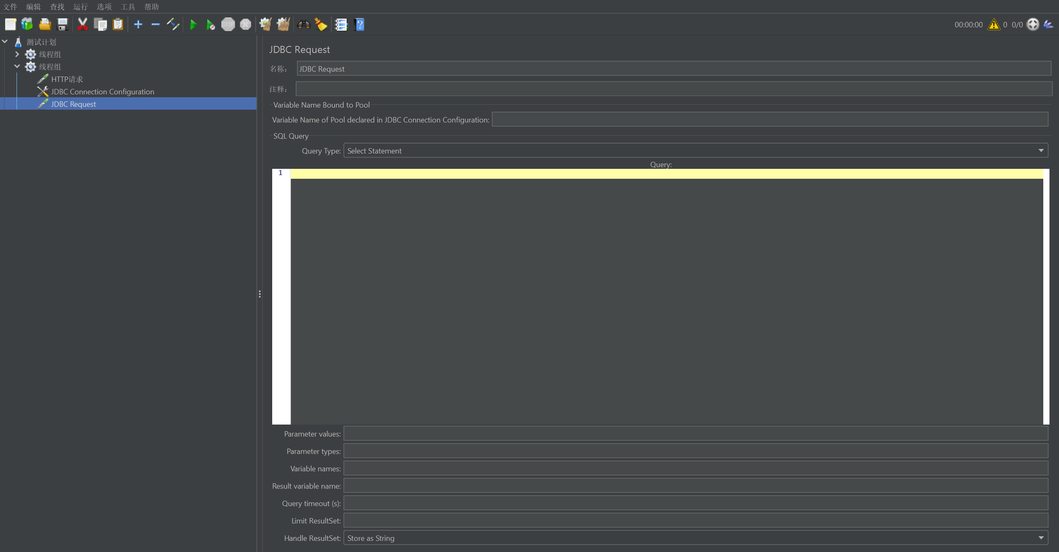The width and height of the screenshot is (1059, 552).
Task: Click the panel splitter handle dots
Action: coord(259,294)
